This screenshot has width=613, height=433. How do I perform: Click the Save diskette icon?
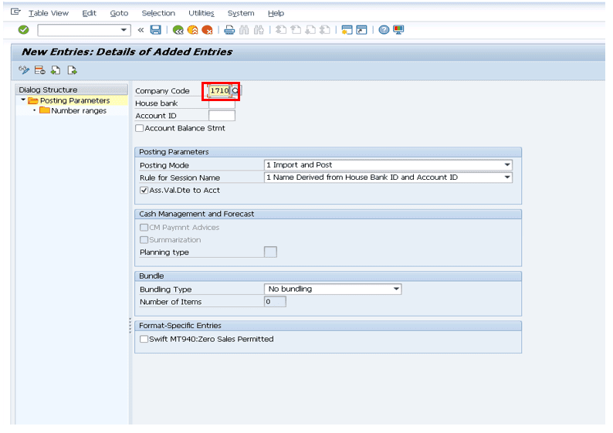point(155,30)
